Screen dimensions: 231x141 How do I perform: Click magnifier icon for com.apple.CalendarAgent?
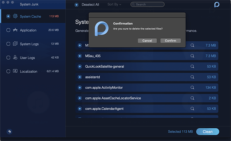(192, 108)
